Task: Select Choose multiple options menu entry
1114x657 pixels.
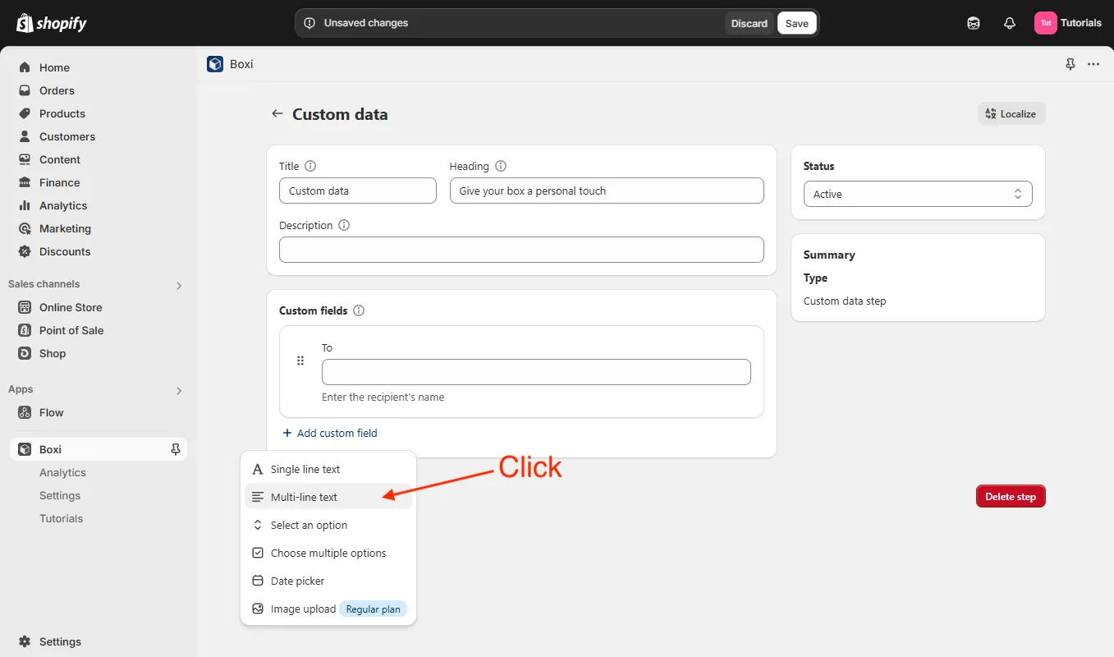Action: tap(328, 553)
